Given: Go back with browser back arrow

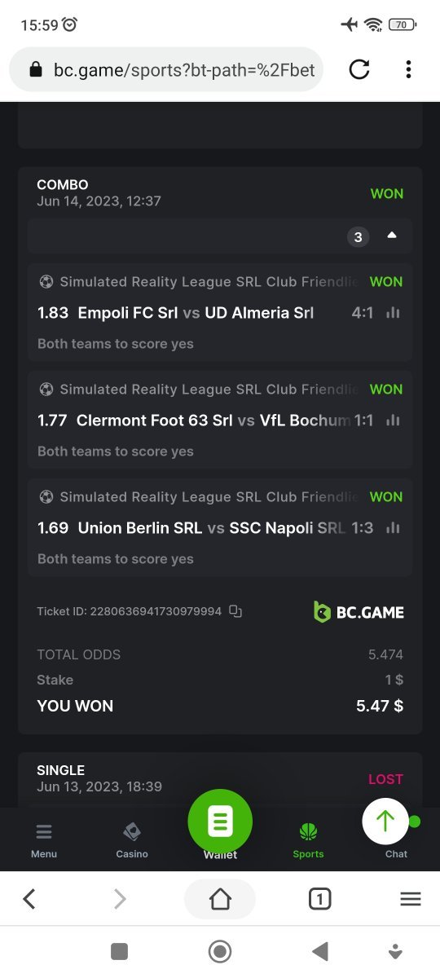Looking at the screenshot, I should point(29,899).
